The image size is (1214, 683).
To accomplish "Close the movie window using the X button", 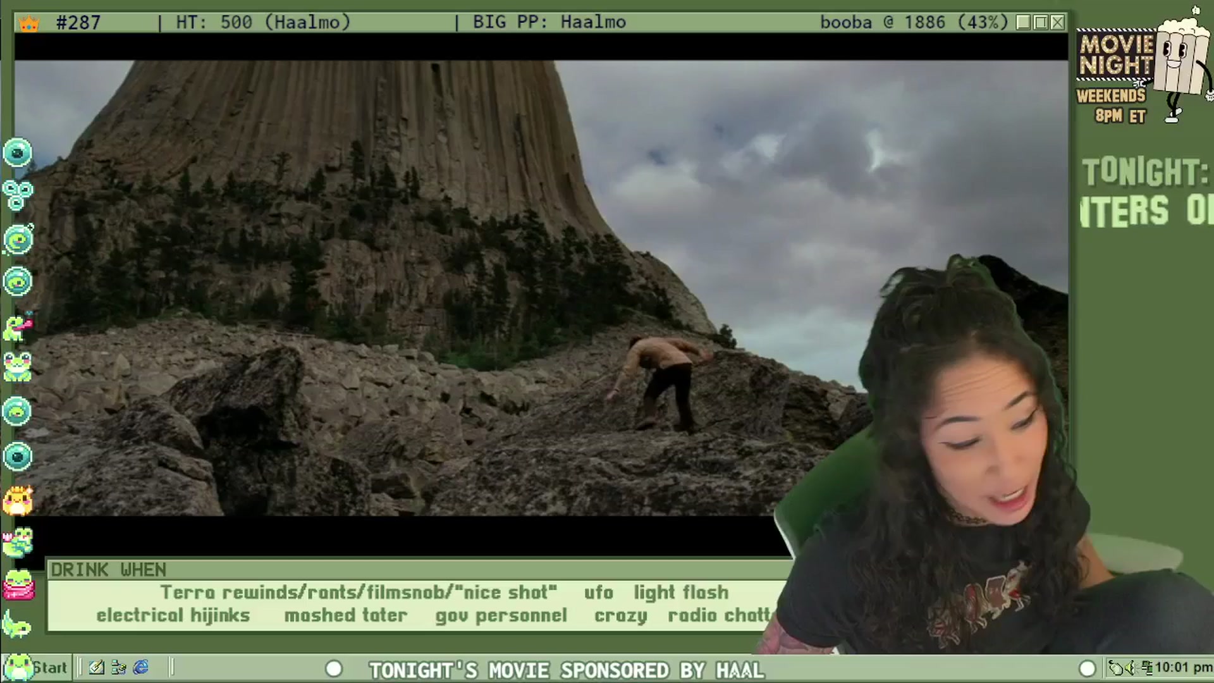I will pos(1057,23).
